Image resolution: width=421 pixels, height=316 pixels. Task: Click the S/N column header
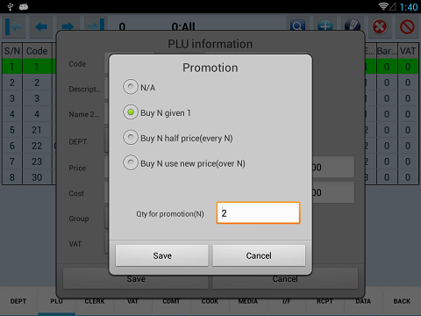(x=12, y=51)
